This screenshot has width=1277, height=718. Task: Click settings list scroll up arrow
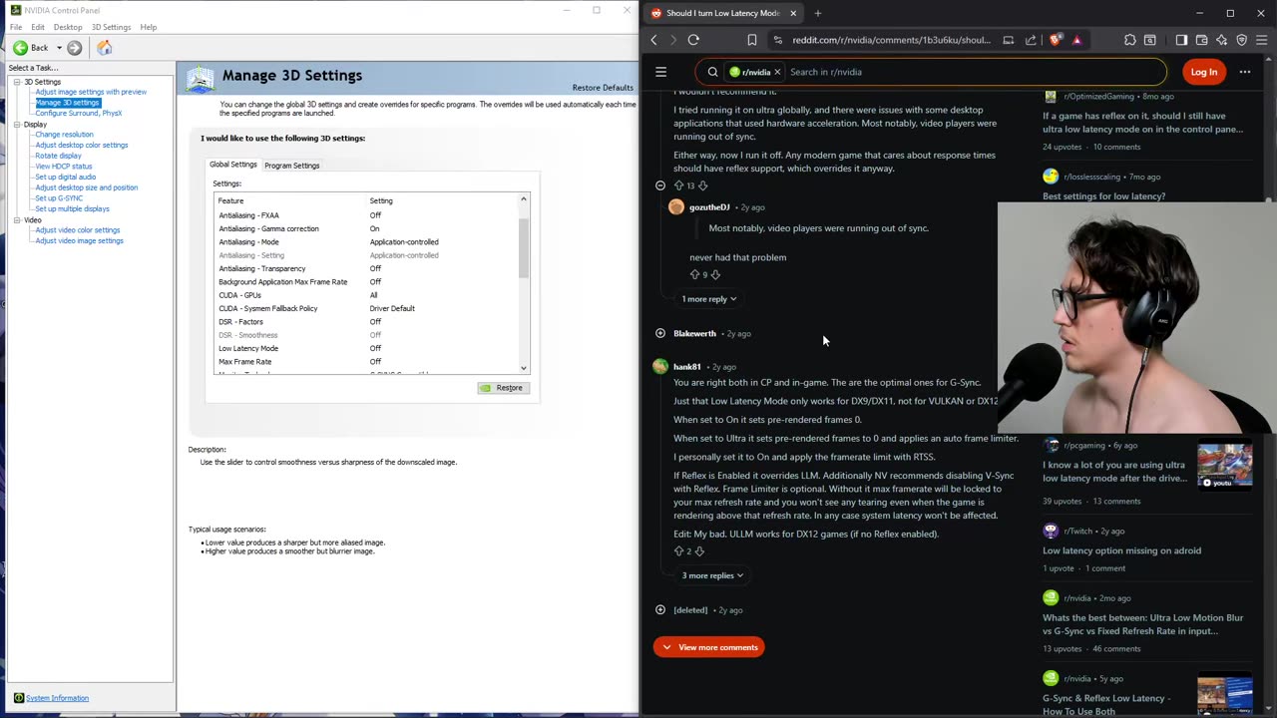524,200
